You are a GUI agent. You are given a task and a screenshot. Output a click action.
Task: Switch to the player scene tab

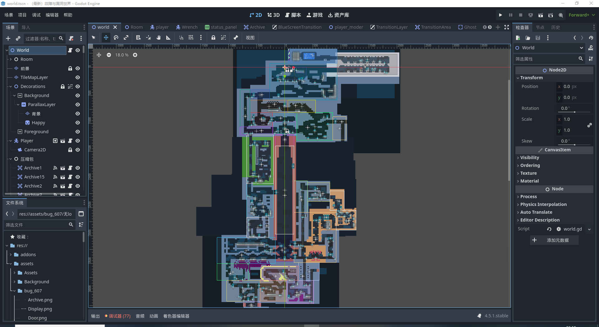click(159, 27)
